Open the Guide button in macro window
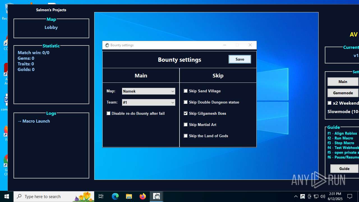This screenshot has width=359, height=202. click(344, 169)
